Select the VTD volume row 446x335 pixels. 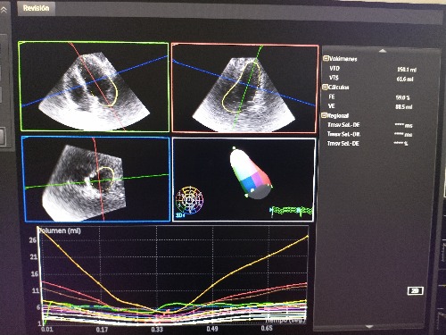coord(373,69)
